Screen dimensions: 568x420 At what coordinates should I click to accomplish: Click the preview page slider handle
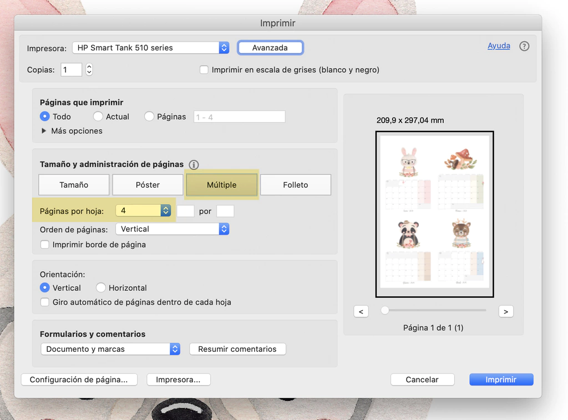pyautogui.click(x=385, y=310)
